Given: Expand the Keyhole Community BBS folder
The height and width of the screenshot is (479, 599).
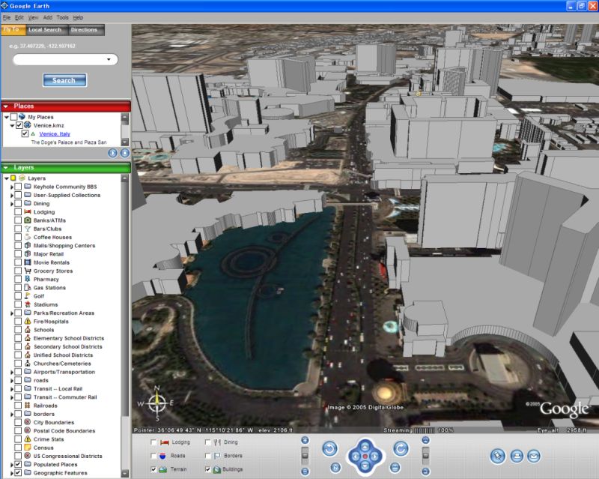Looking at the screenshot, I should pyautogui.click(x=11, y=187).
